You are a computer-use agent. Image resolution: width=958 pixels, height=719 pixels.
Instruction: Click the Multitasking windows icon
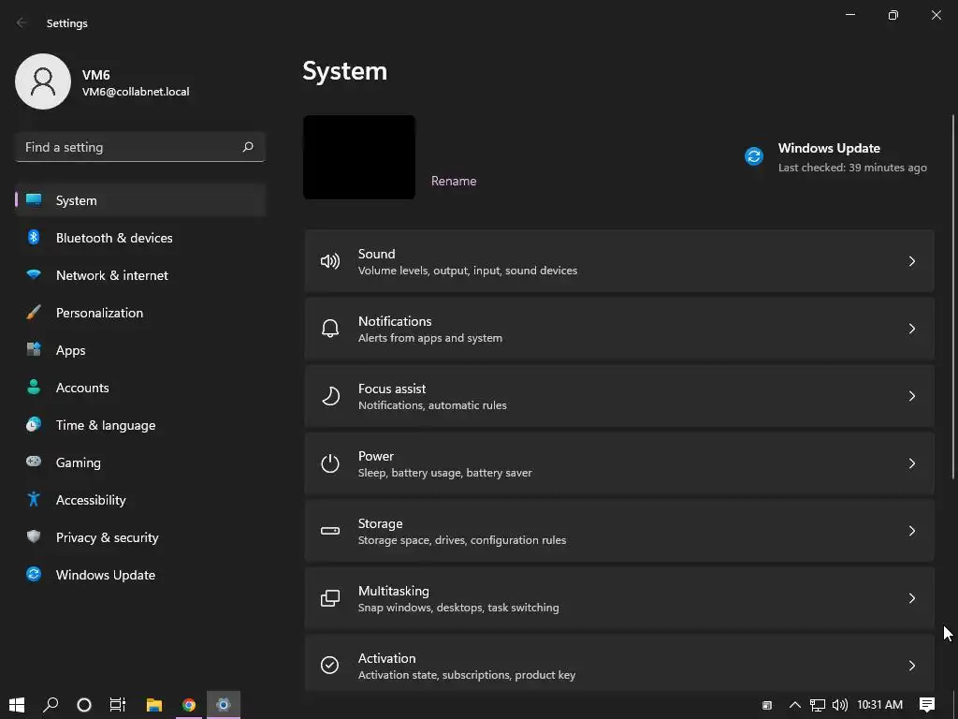(330, 598)
